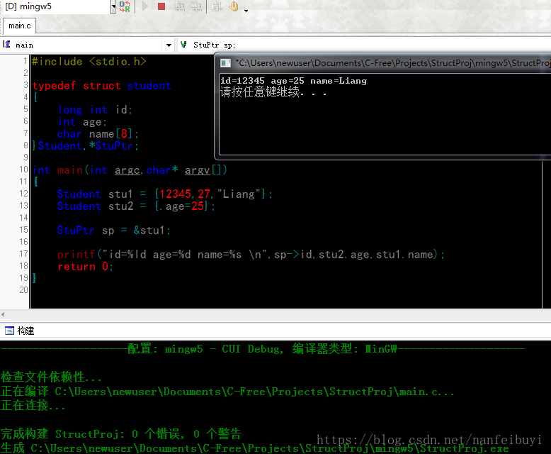Click the printf statement line
The image size is (551, 454).
click(251, 255)
